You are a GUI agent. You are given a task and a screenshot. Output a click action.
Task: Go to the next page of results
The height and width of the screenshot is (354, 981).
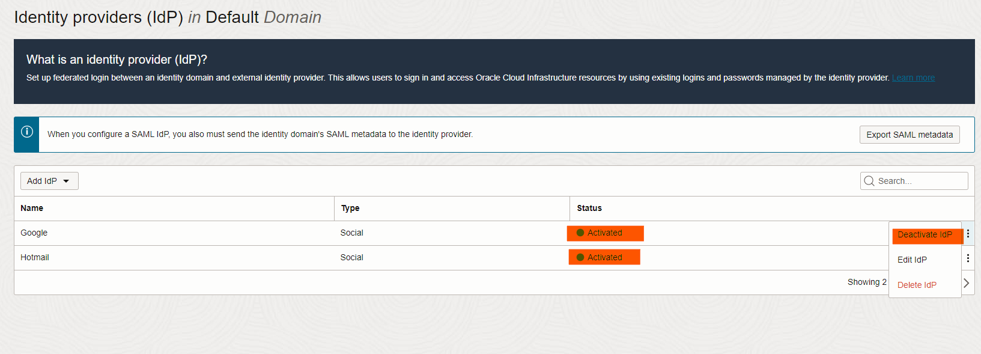(966, 282)
